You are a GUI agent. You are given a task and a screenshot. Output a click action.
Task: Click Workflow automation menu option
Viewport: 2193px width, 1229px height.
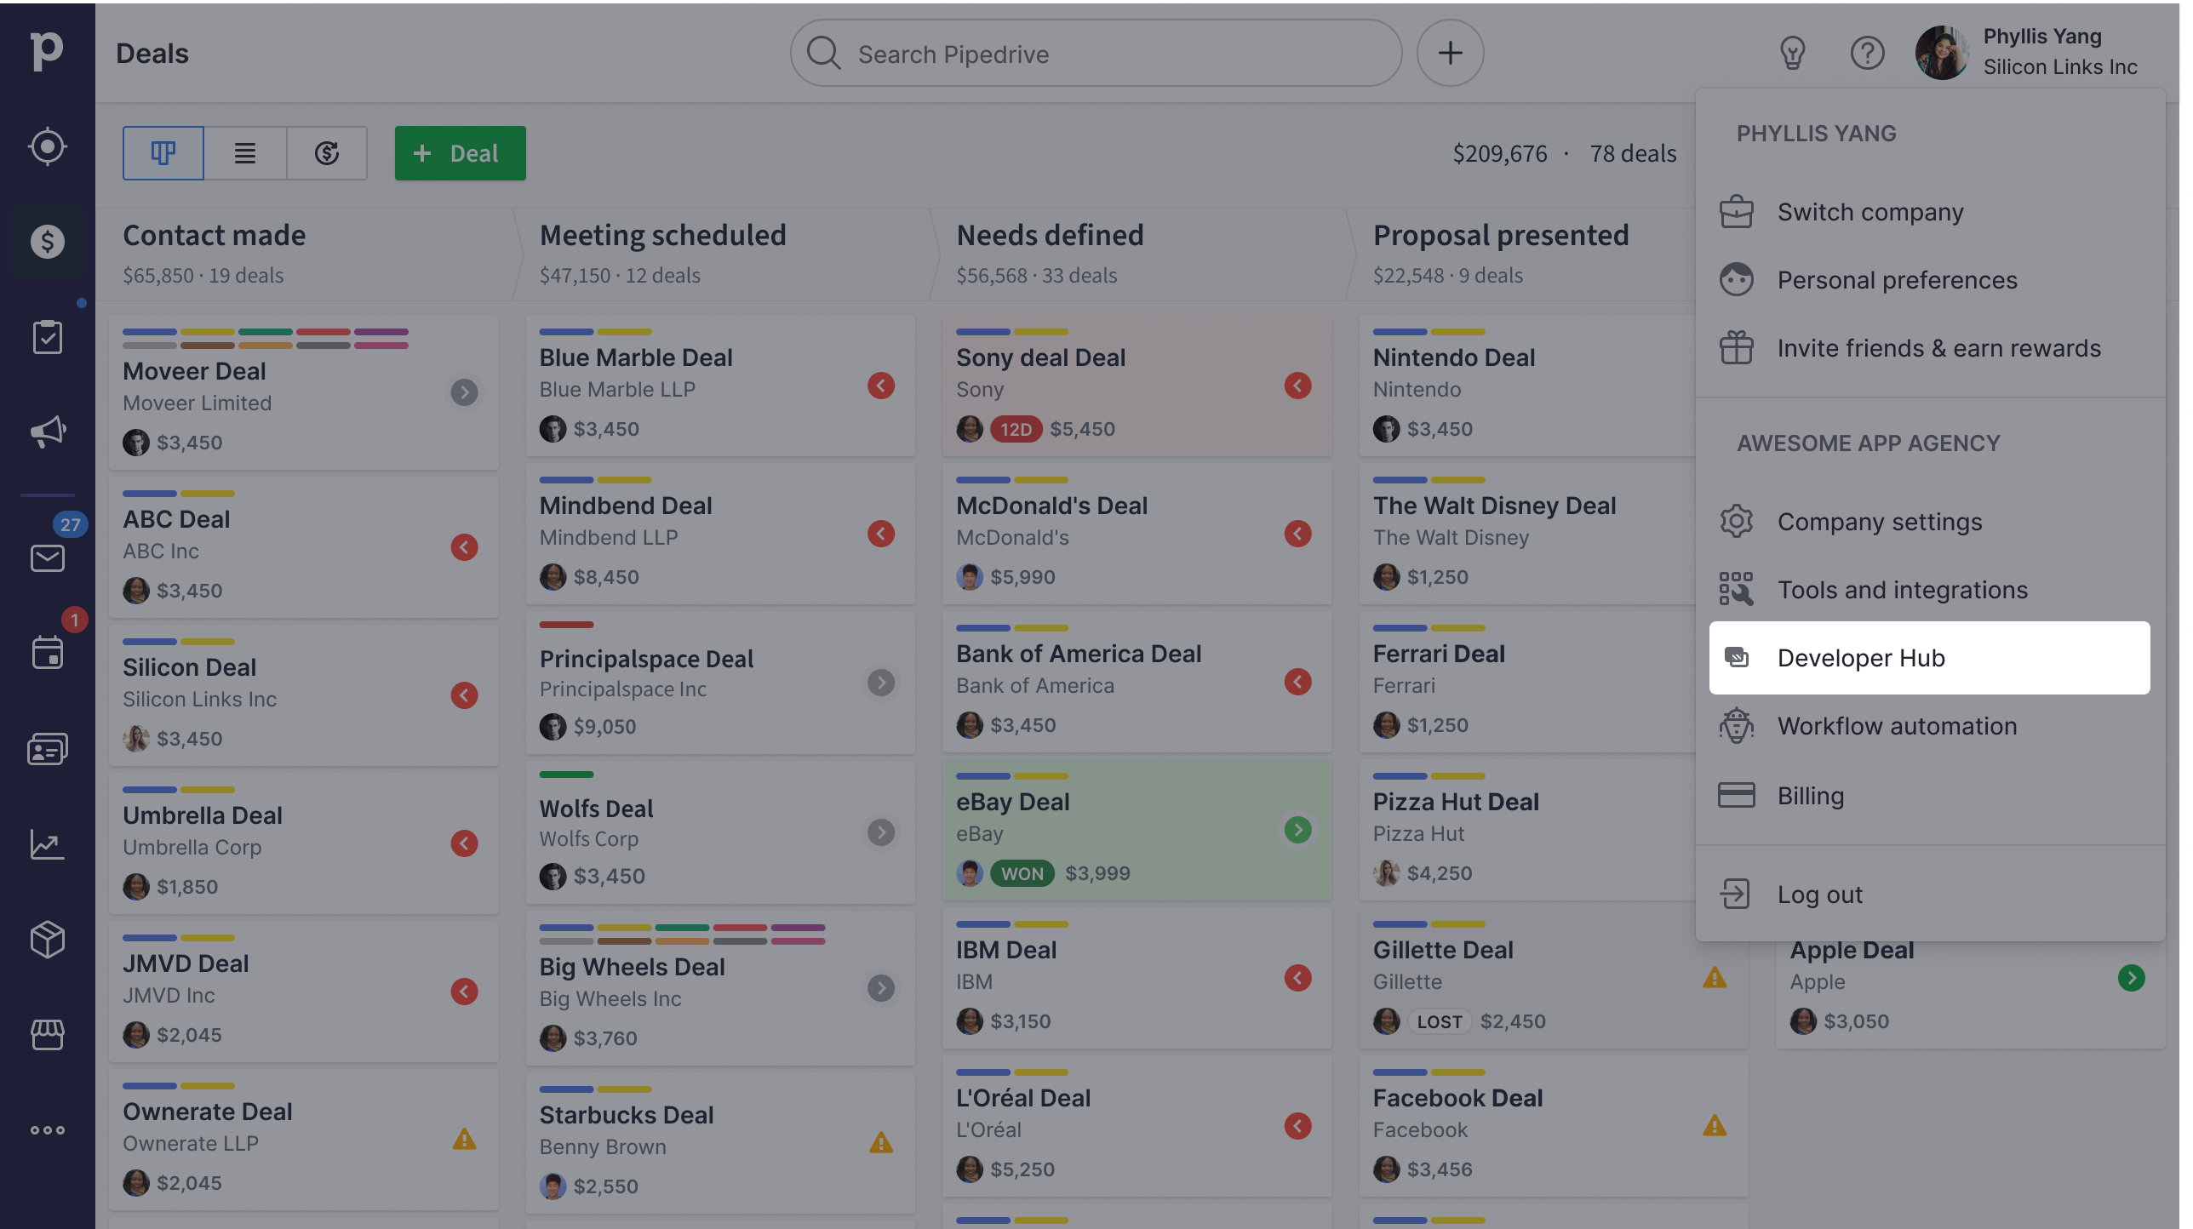click(x=1898, y=726)
